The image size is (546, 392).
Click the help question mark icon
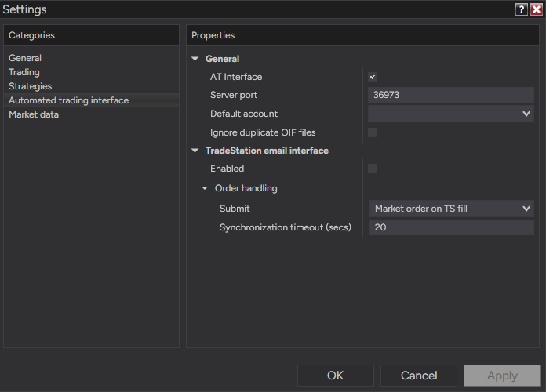tap(521, 9)
